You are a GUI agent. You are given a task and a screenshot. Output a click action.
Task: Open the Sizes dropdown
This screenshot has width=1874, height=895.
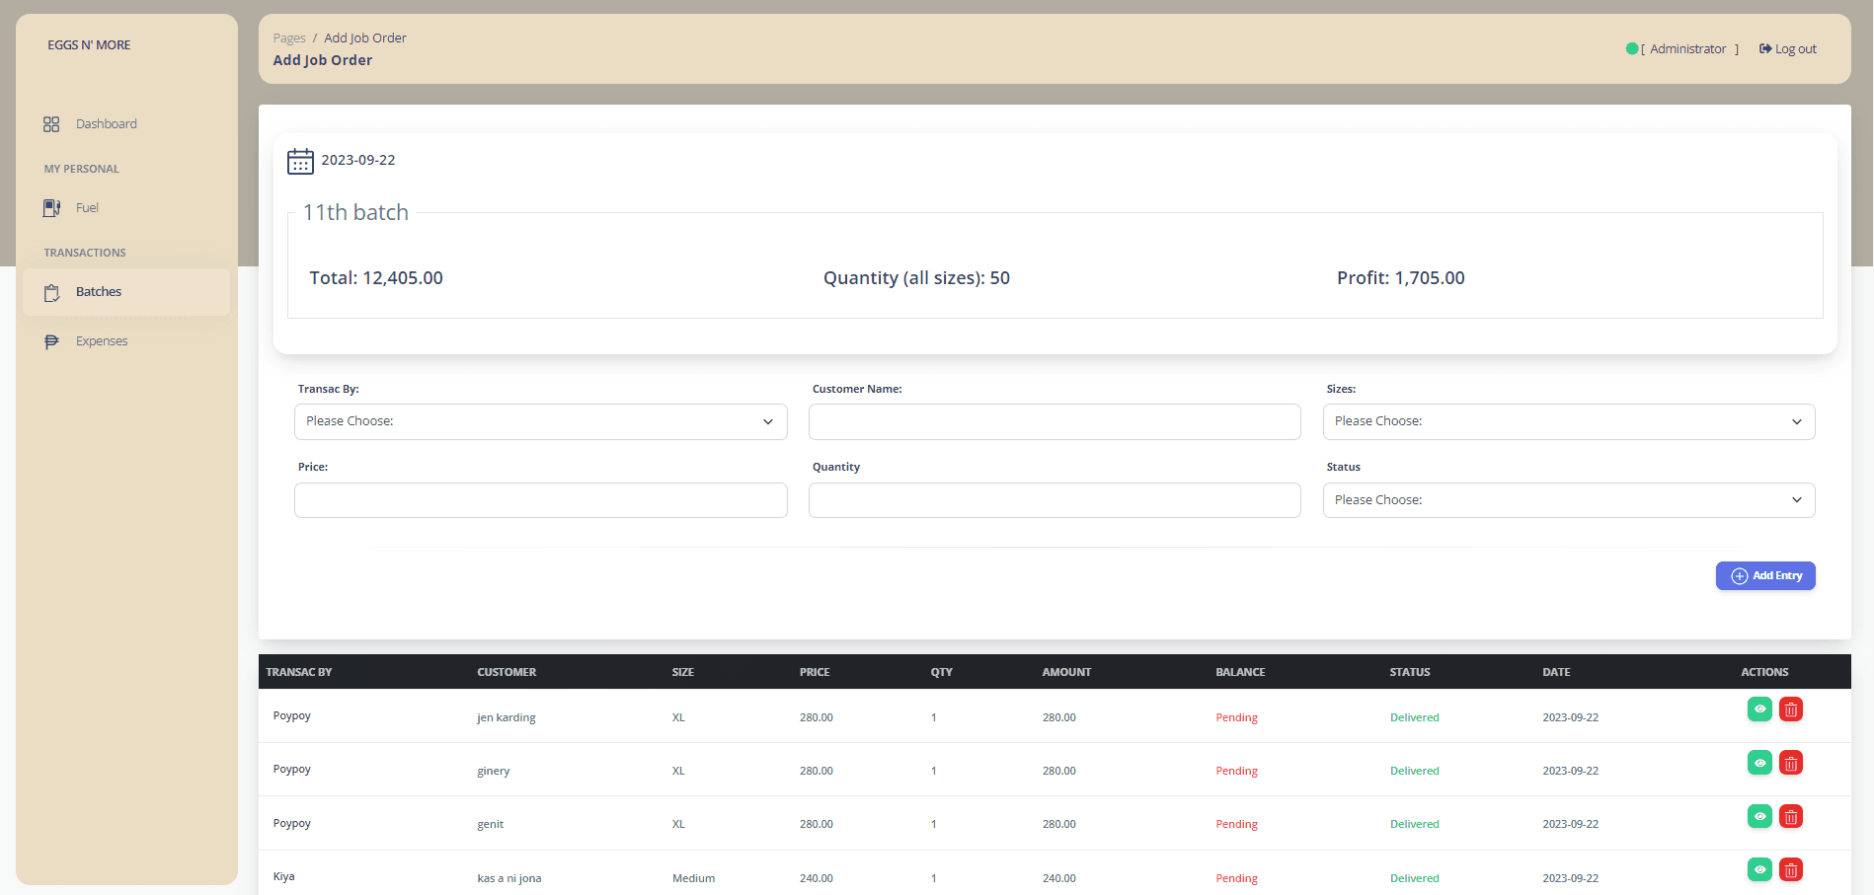[x=1569, y=421]
